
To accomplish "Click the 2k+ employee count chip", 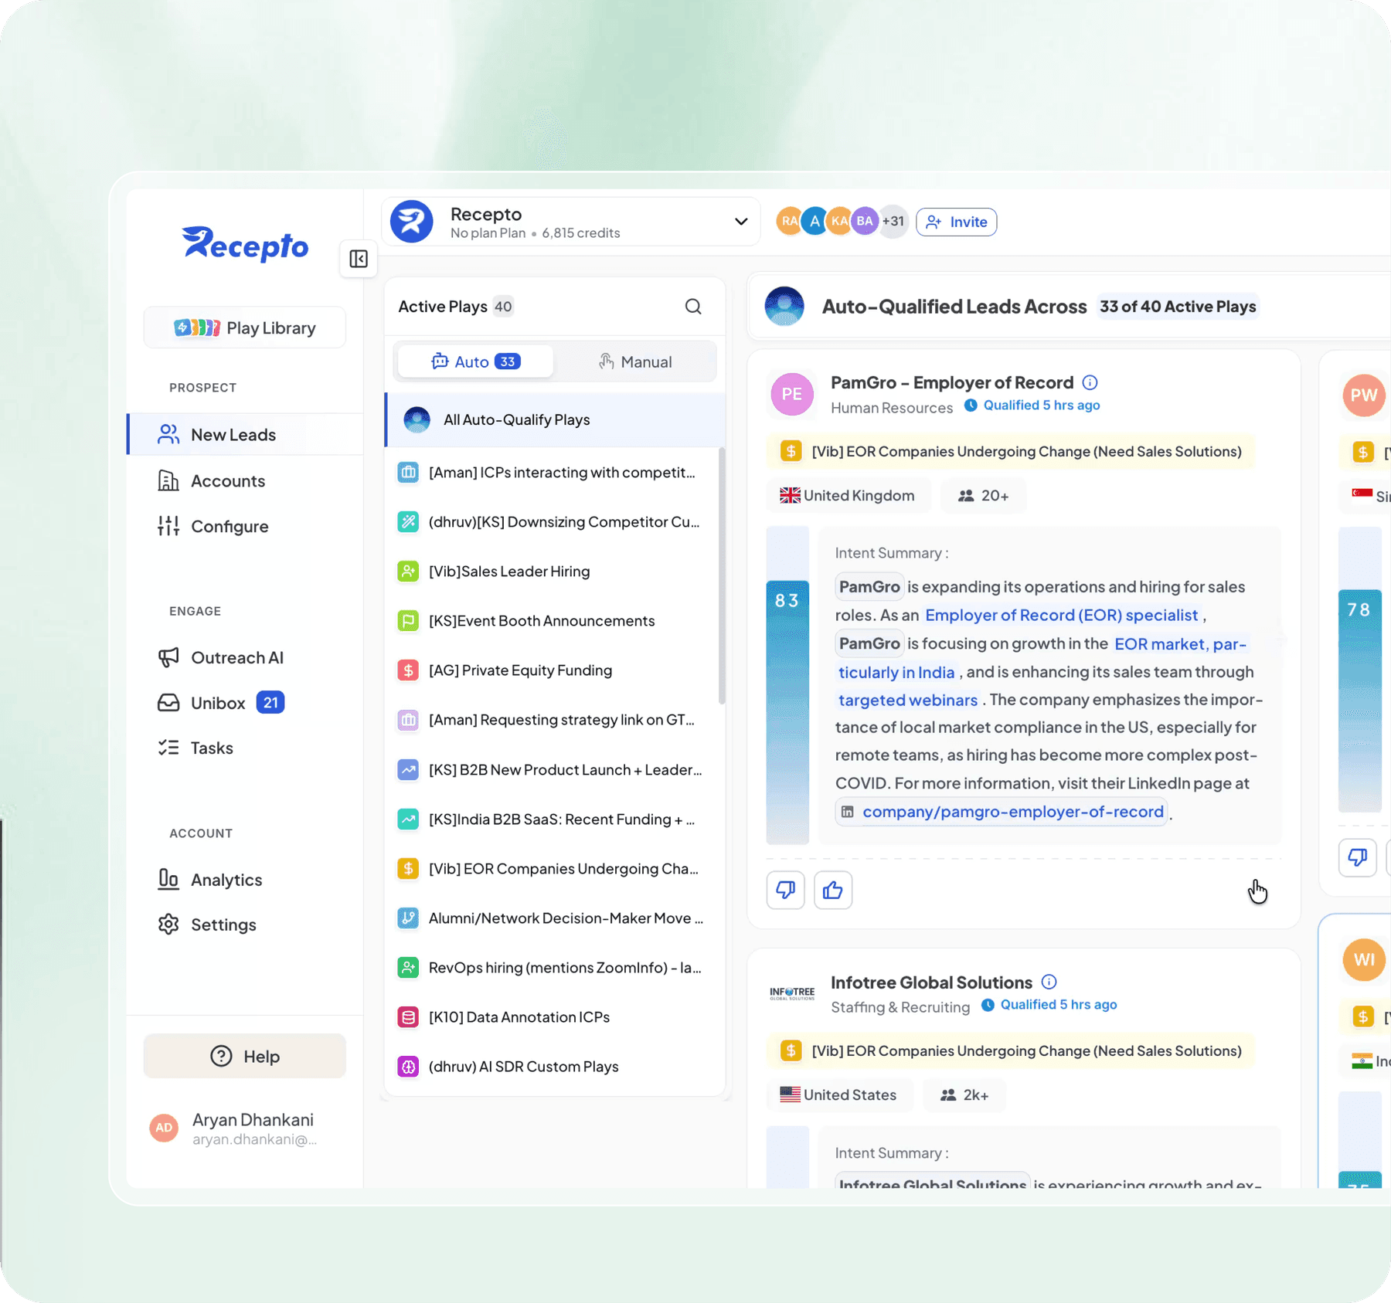I will (964, 1094).
